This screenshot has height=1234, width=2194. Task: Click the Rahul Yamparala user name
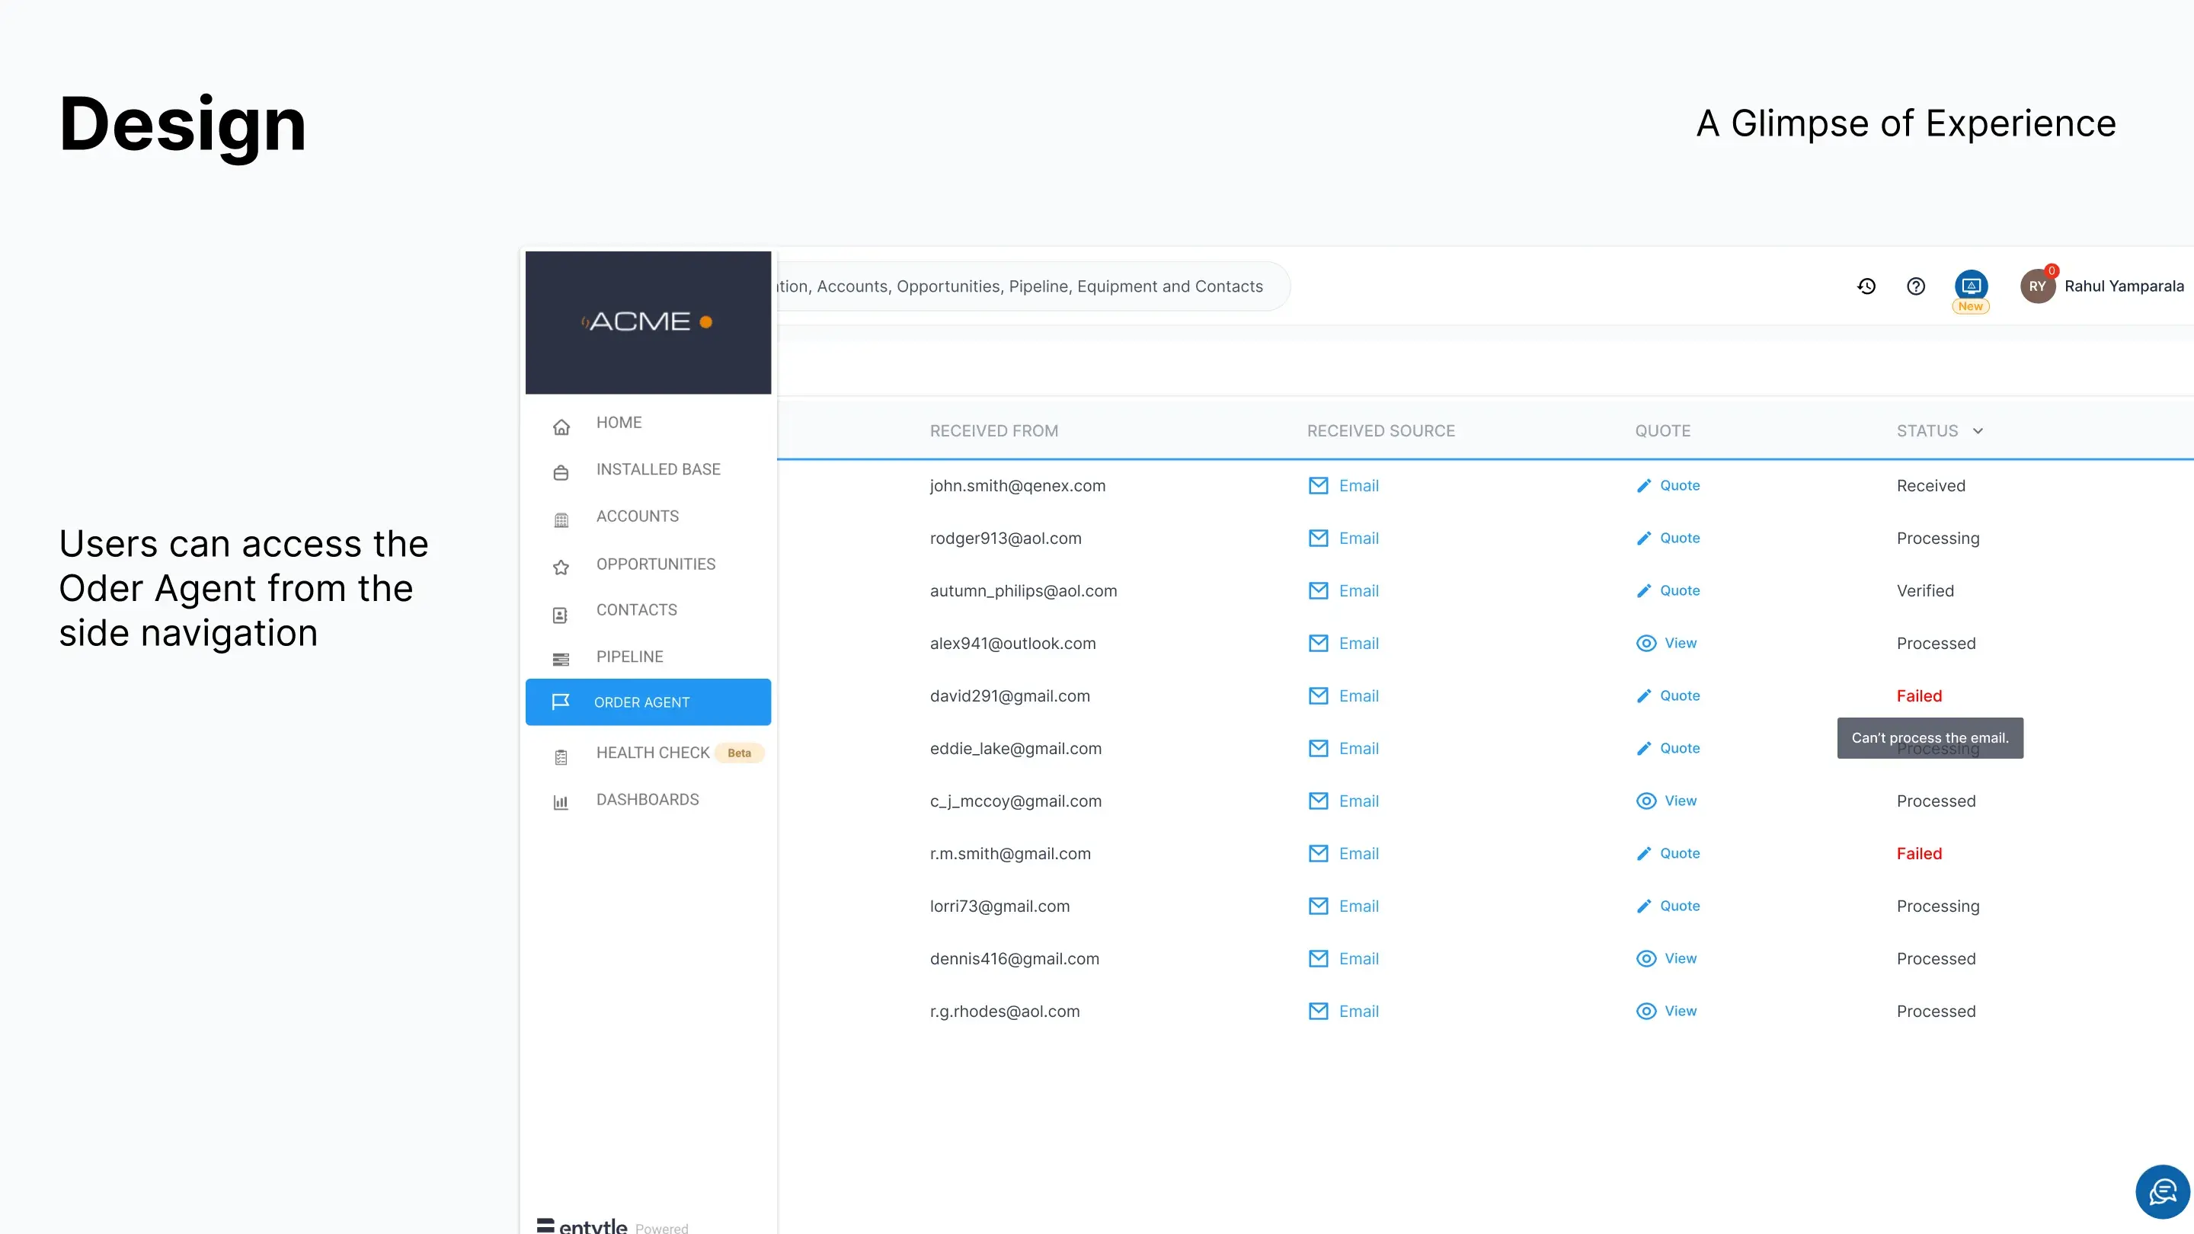pyautogui.click(x=2123, y=286)
